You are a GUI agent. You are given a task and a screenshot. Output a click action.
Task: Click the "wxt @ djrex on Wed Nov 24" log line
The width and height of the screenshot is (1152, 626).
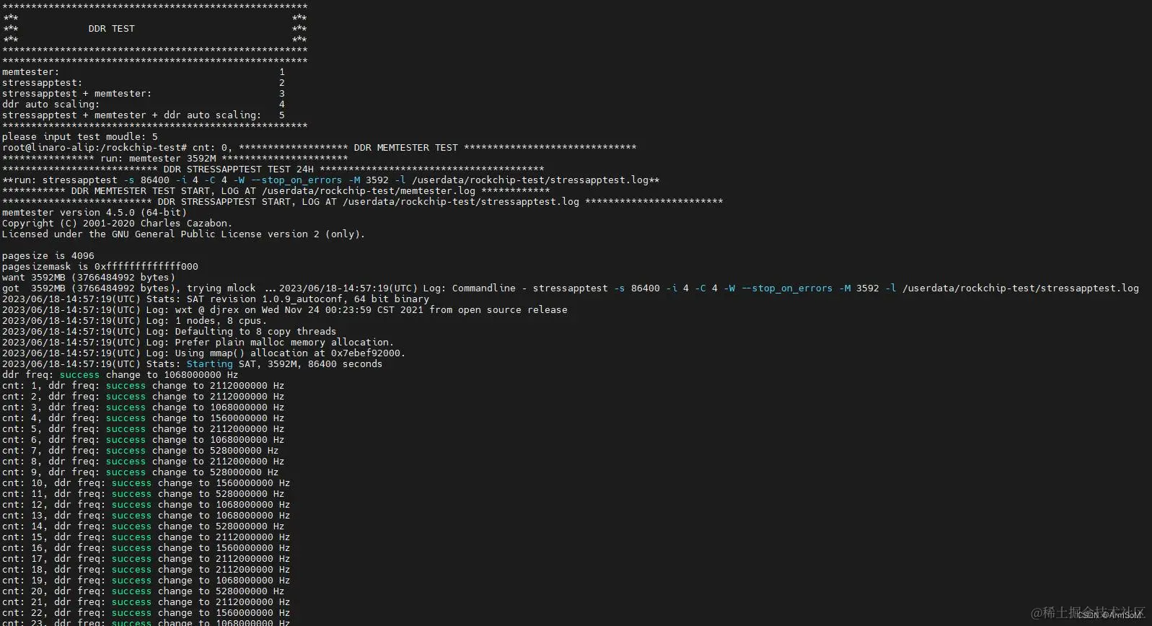point(285,310)
